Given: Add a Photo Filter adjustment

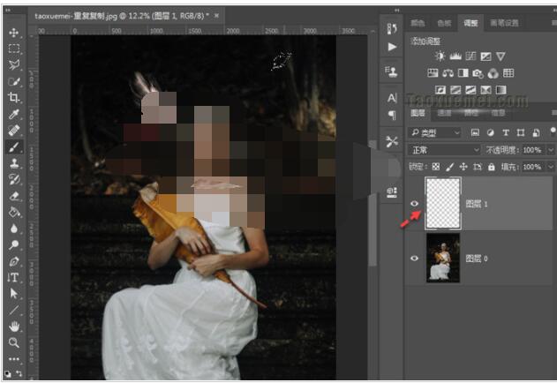Looking at the screenshot, I should [x=478, y=73].
